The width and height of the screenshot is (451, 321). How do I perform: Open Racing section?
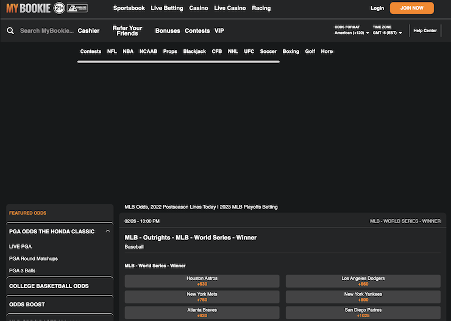(261, 8)
